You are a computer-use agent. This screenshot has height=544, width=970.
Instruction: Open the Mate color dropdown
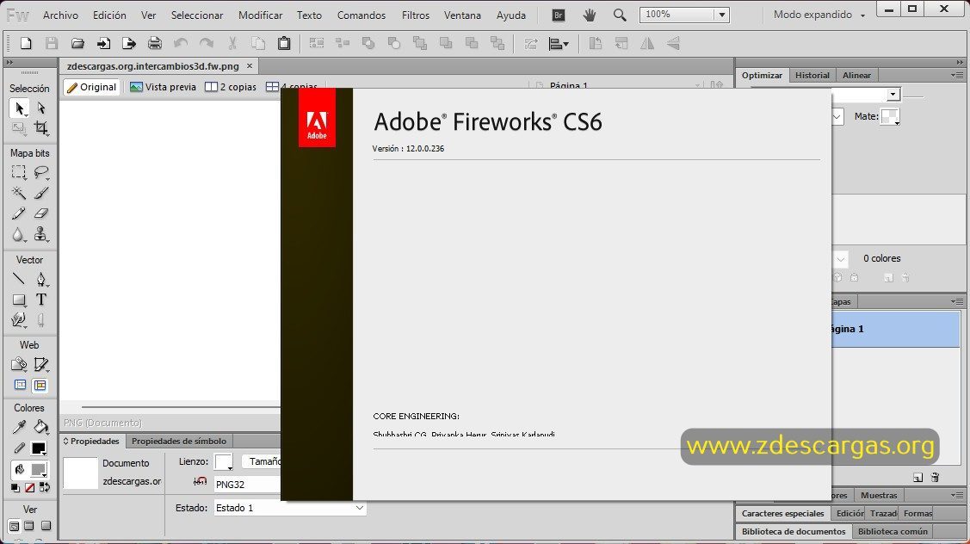point(890,116)
